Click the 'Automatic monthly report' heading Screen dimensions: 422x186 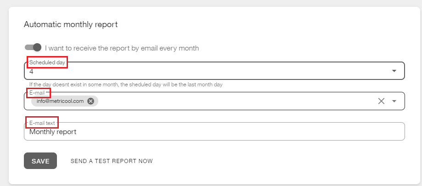tap(71, 24)
